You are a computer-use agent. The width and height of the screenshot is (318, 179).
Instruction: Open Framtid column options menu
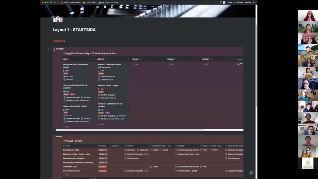[230, 59]
